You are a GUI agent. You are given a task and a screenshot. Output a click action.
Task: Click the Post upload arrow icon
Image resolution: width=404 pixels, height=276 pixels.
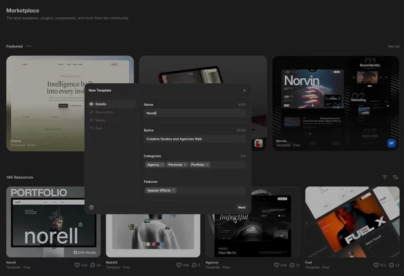[x=92, y=128]
